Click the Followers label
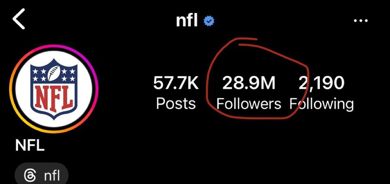 pyautogui.click(x=249, y=104)
